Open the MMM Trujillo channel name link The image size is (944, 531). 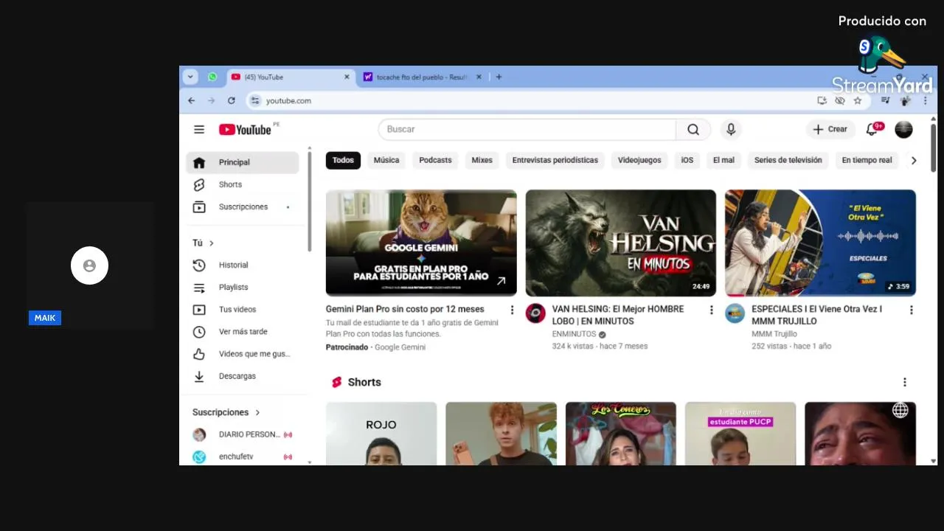coord(774,334)
